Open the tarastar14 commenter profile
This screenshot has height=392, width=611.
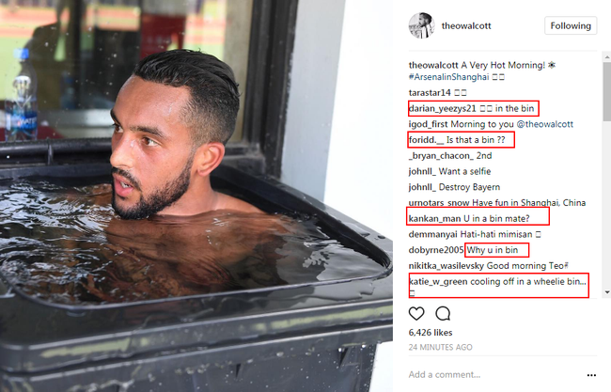430,93
